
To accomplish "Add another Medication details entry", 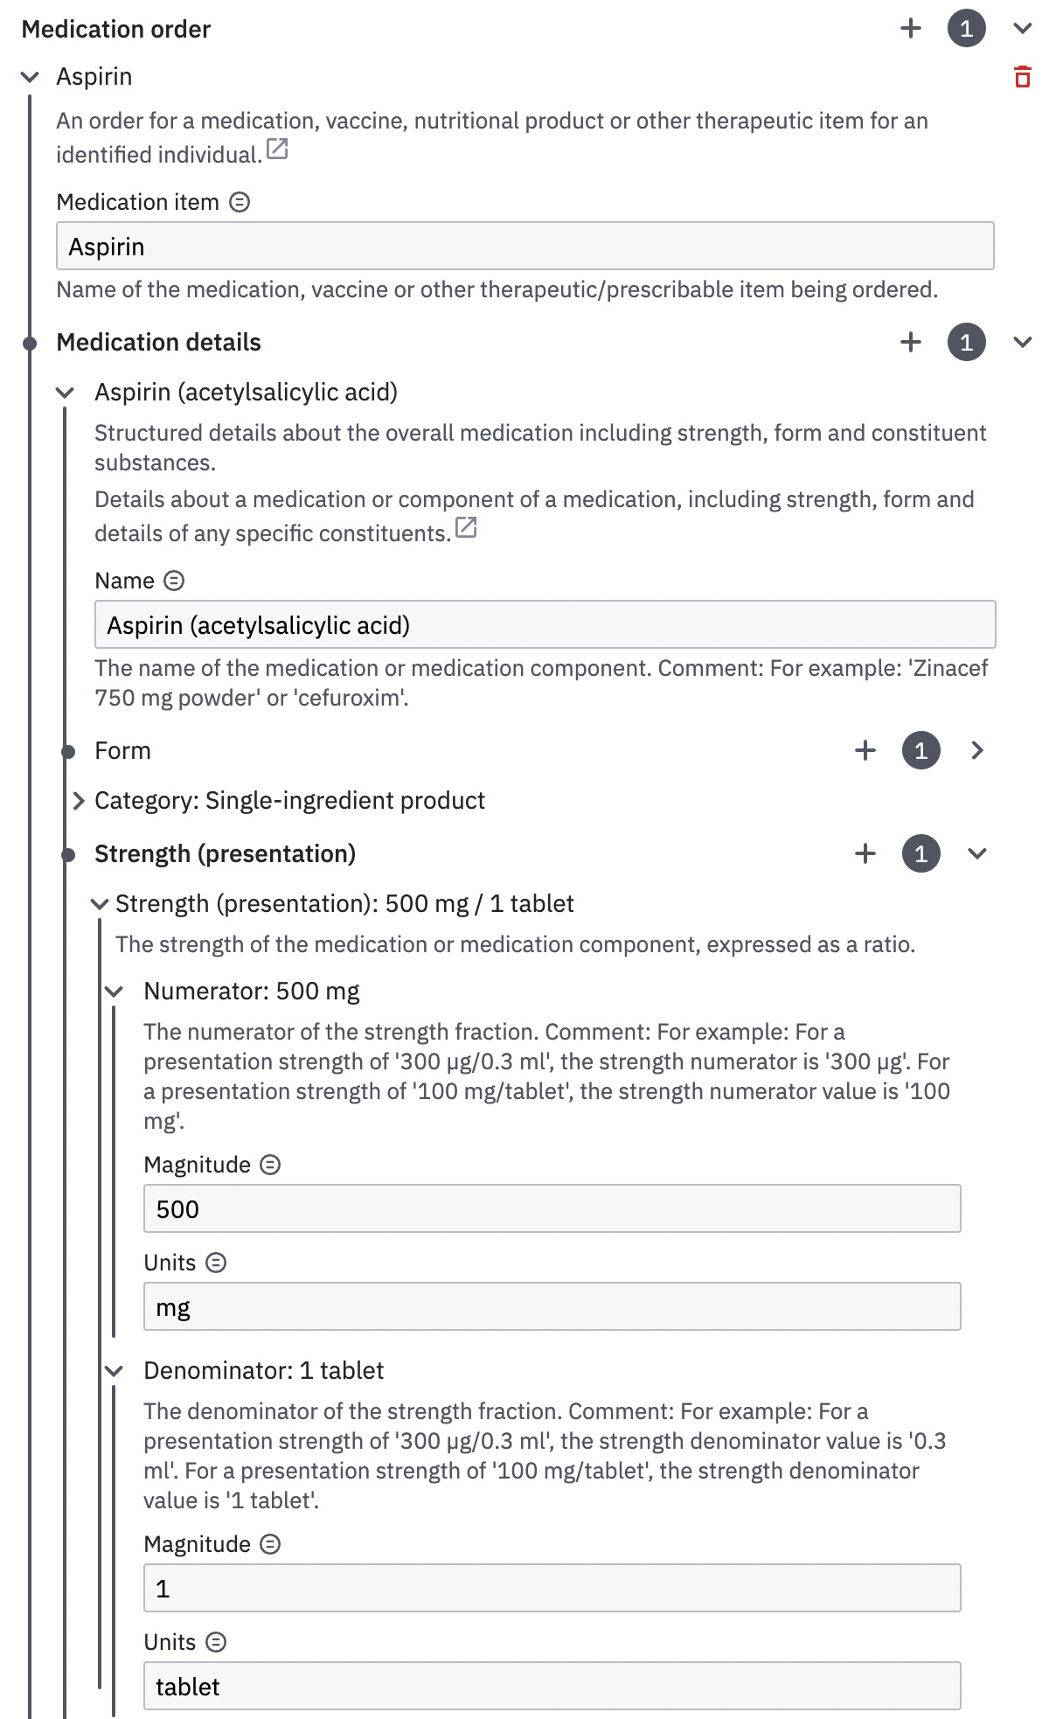I will [911, 342].
